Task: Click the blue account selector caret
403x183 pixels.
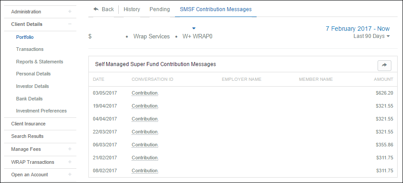Action: click(194, 28)
